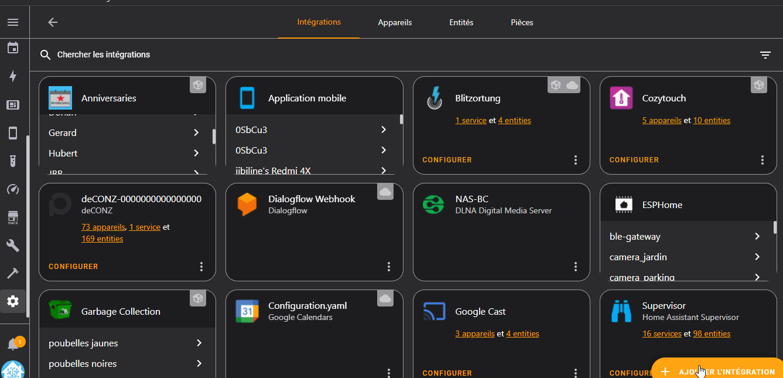Switch to the Intégrations tab

[x=319, y=22]
